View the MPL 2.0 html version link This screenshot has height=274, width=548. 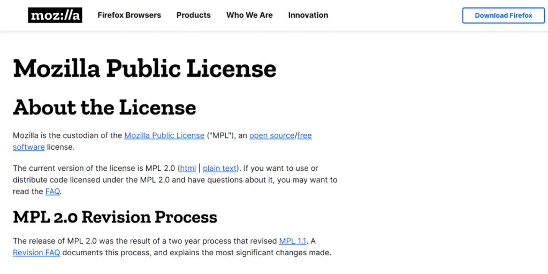point(188,169)
